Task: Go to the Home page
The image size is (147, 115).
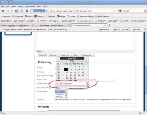Action: coord(27,11)
